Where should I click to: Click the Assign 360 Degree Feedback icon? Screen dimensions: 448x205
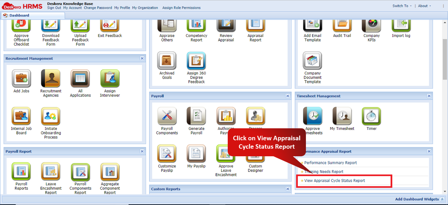tap(196, 61)
